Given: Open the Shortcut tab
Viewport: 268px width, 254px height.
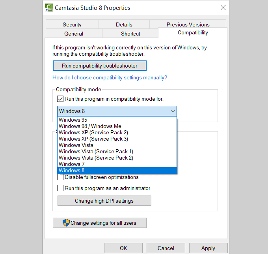Looking at the screenshot, I should (130, 34).
